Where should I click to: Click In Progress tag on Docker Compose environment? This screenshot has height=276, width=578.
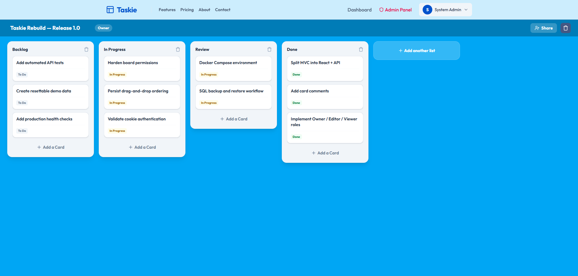(x=209, y=75)
